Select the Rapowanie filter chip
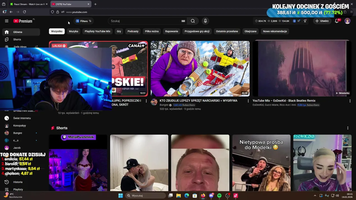Viewport: 356px width, 200px height. [172, 31]
